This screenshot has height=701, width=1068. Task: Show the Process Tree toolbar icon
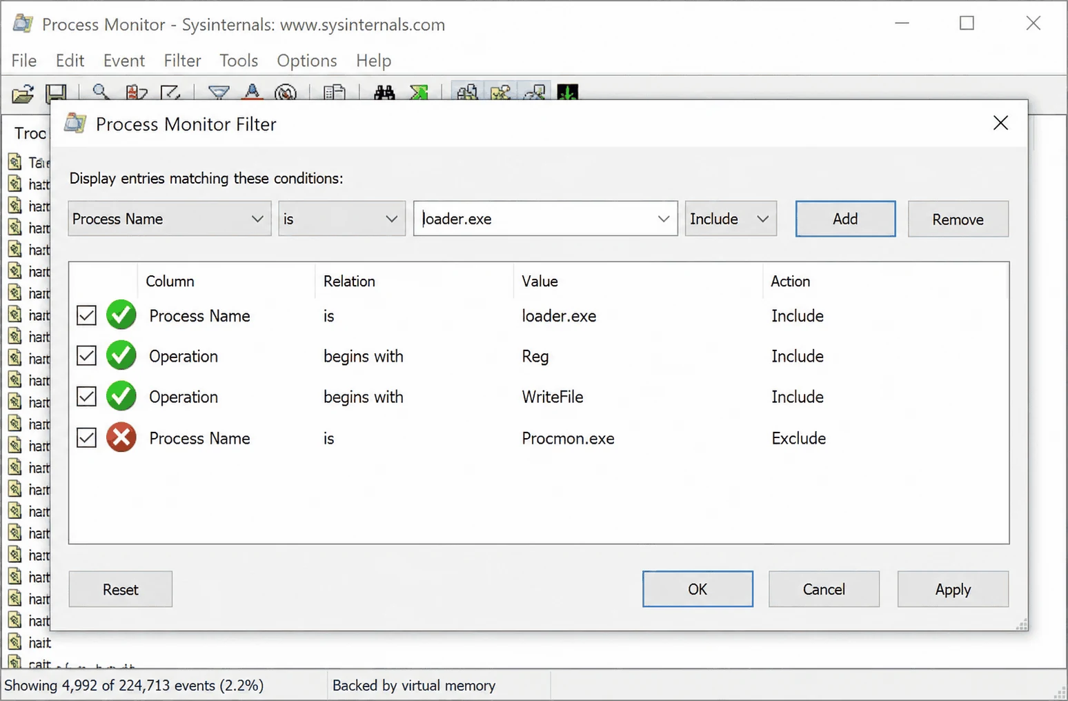point(335,92)
